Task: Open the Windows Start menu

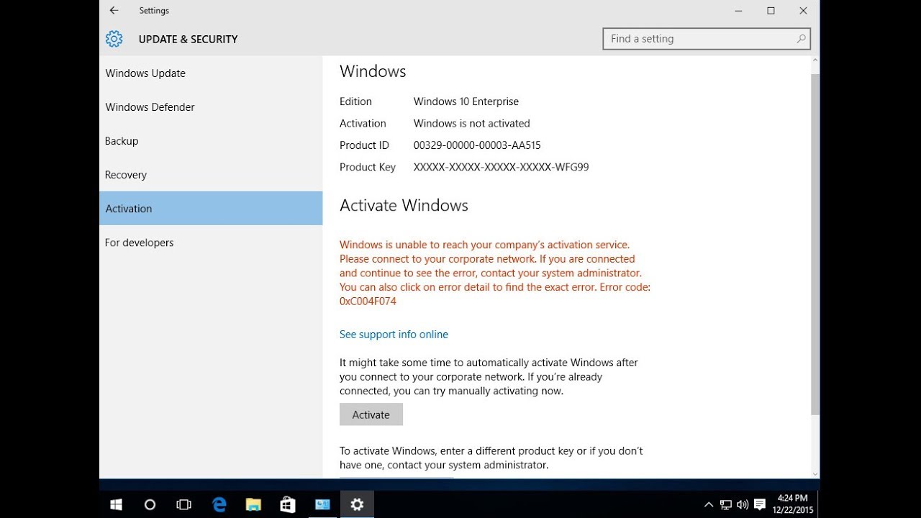Action: tap(116, 504)
